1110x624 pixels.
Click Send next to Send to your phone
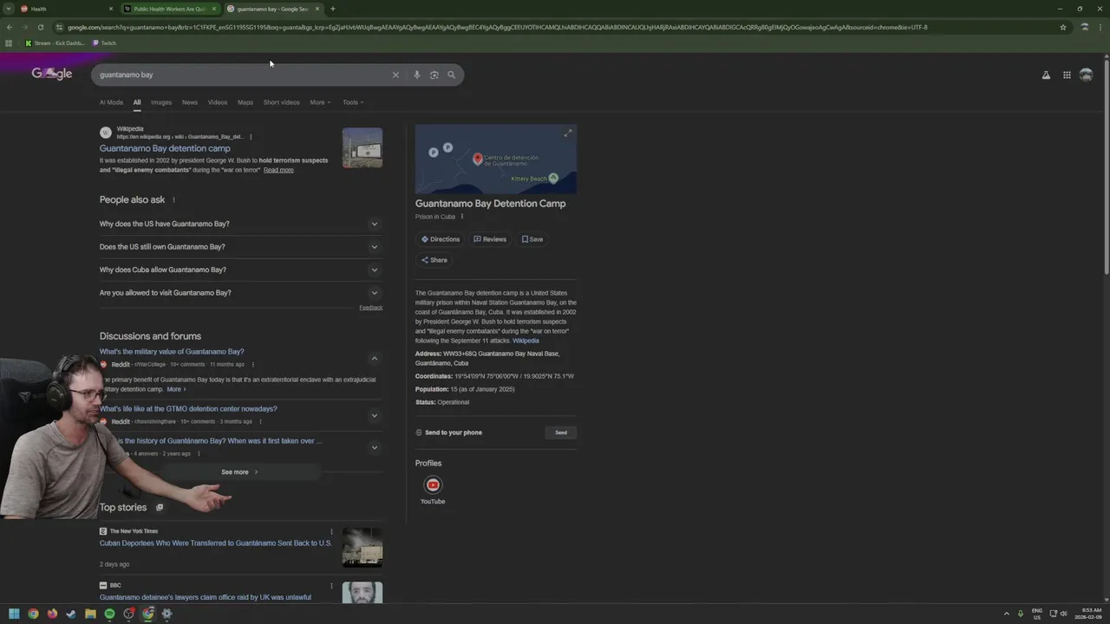coord(561,432)
